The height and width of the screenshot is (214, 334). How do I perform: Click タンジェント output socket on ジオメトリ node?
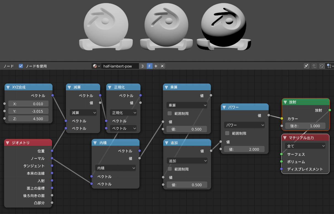(x=52, y=166)
